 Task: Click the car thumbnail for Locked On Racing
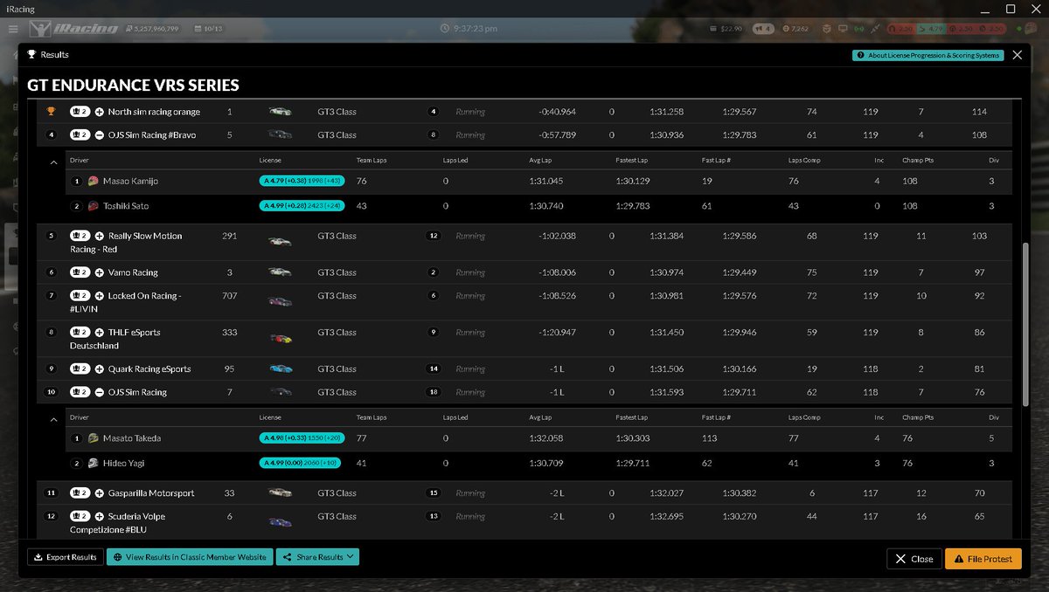tap(280, 301)
